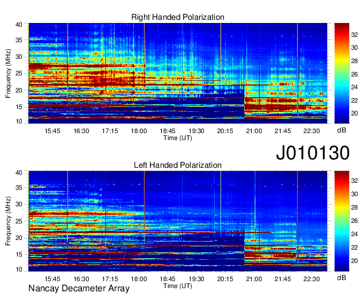Click the 28 value on Right Handed color bar

tap(354, 61)
